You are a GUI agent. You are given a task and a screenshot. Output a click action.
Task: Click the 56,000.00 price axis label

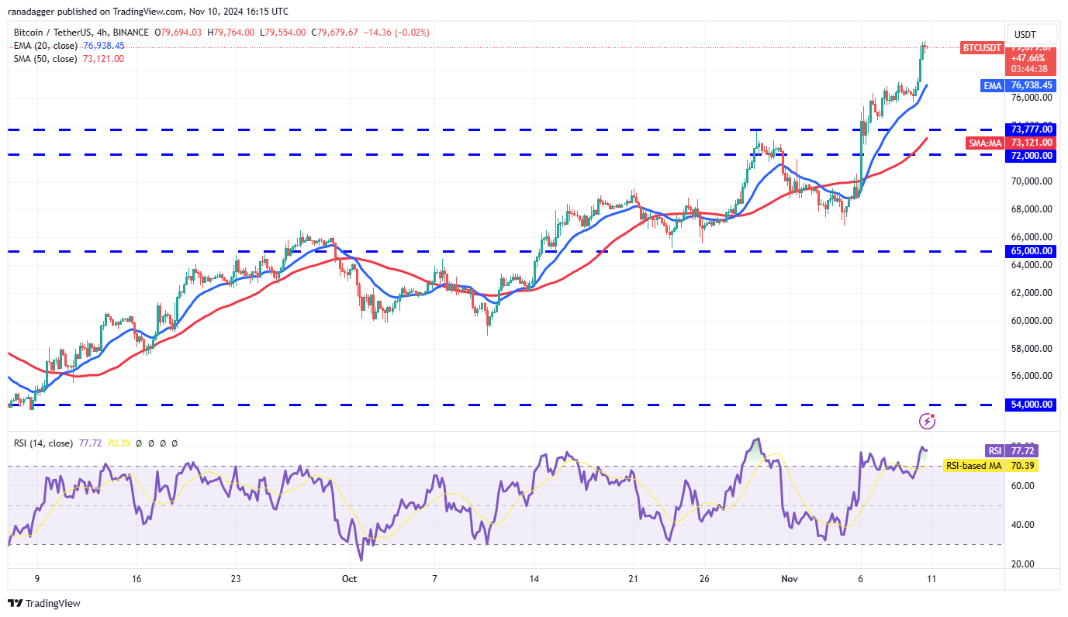tap(1031, 376)
